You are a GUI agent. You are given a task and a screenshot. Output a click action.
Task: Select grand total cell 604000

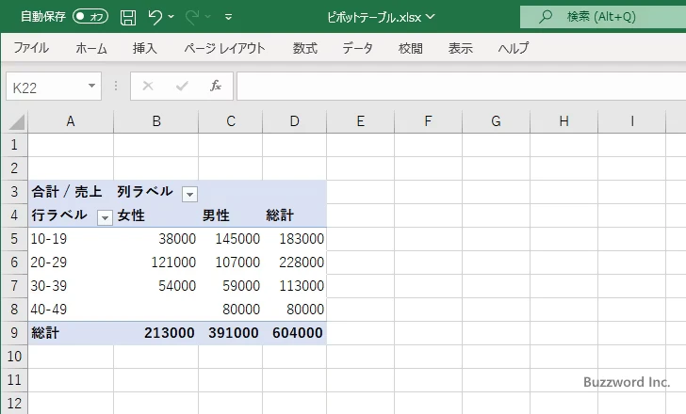(295, 333)
